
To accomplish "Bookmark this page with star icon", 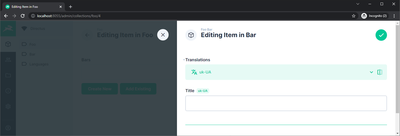I will [354, 16].
